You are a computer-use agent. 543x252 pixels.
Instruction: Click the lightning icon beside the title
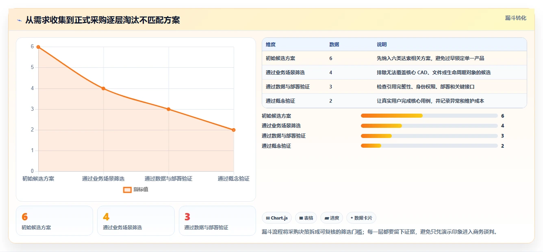pyautogui.click(x=19, y=20)
